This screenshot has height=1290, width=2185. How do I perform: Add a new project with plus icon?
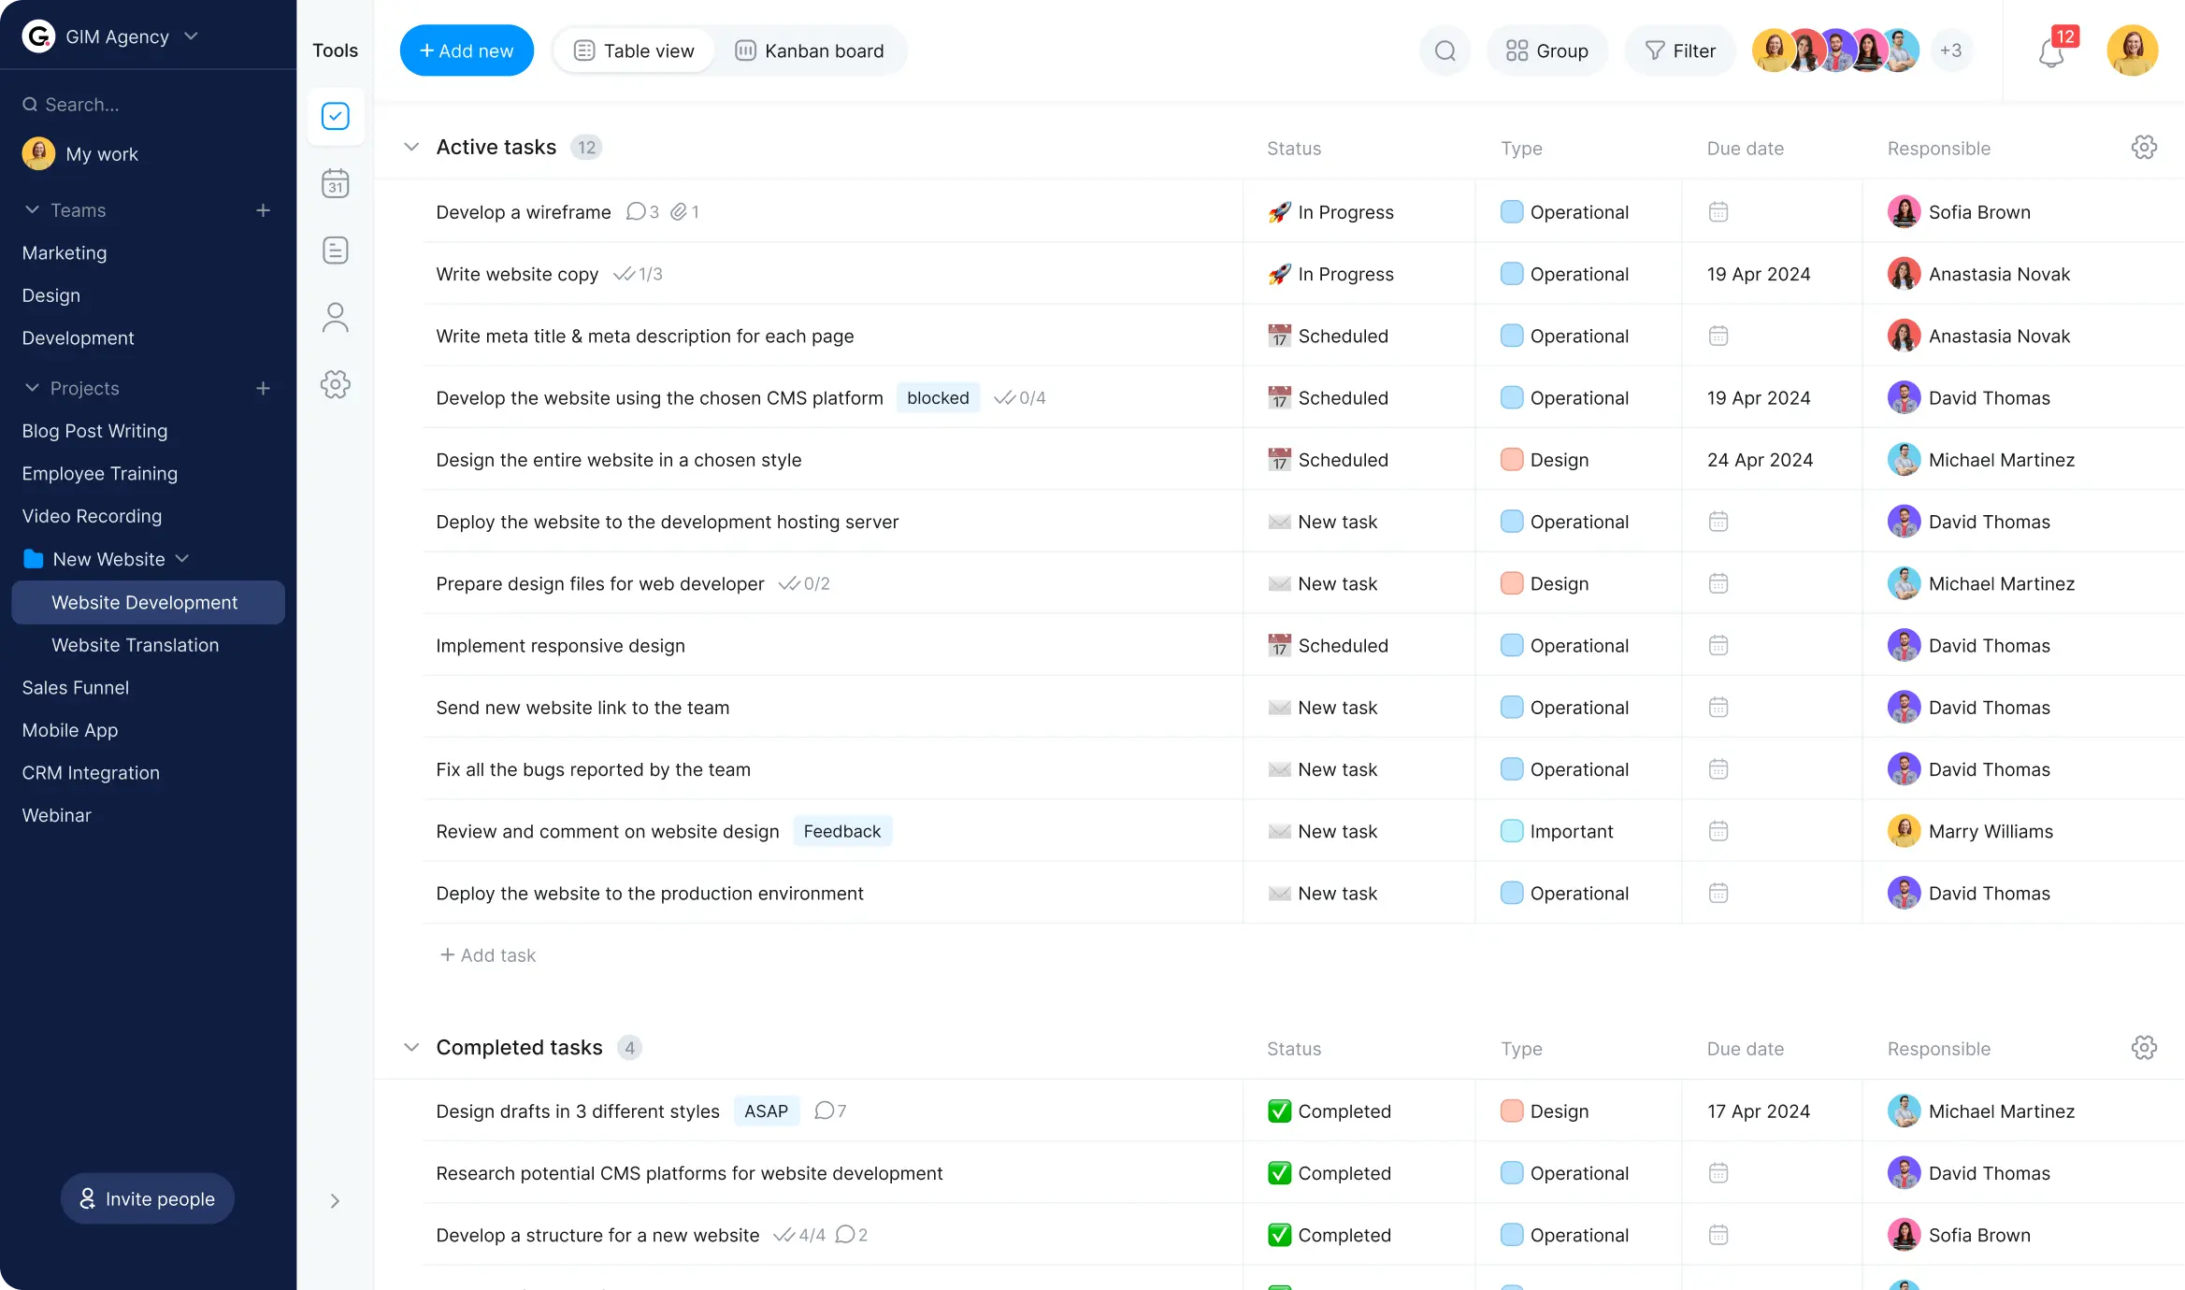click(x=263, y=388)
